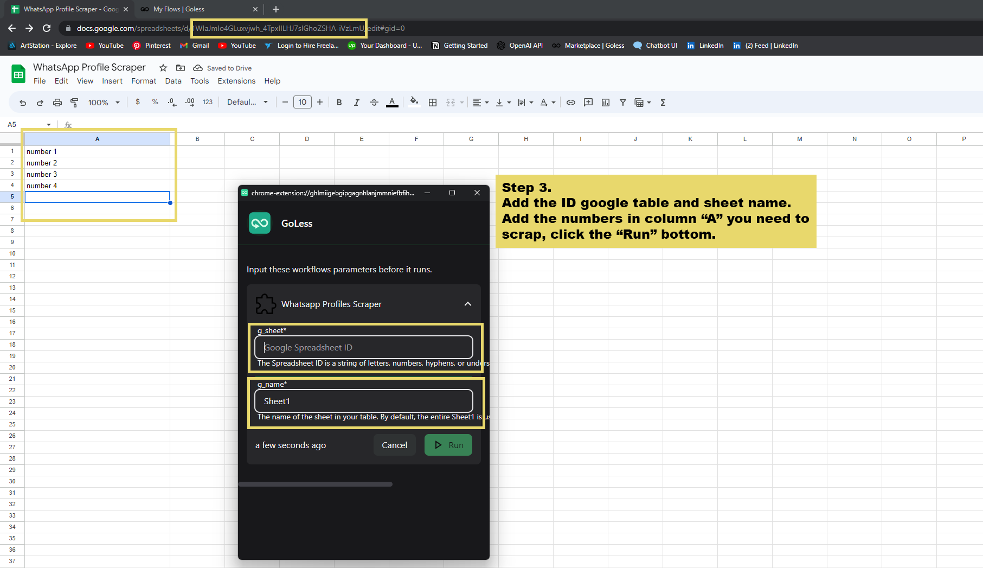The height and width of the screenshot is (568, 983).
Task: Open filter views dropdown
Action: [x=643, y=103]
